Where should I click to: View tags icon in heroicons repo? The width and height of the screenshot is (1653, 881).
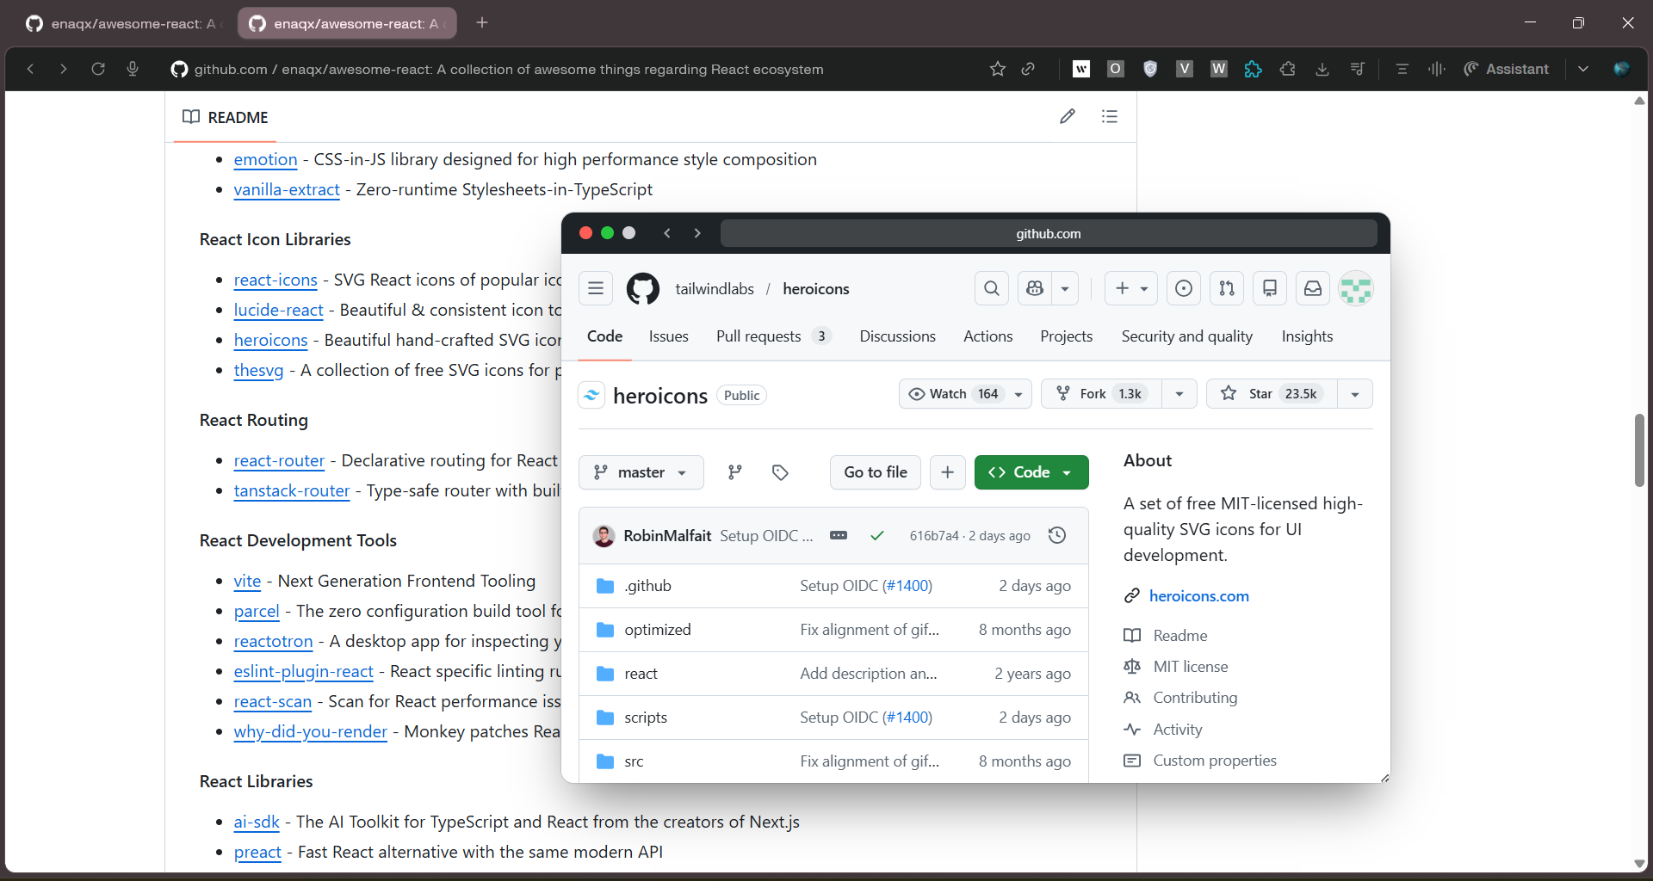(x=780, y=472)
